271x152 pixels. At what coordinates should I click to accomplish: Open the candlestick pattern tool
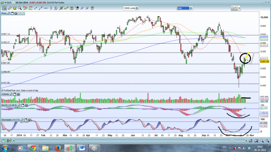click(67, 8)
